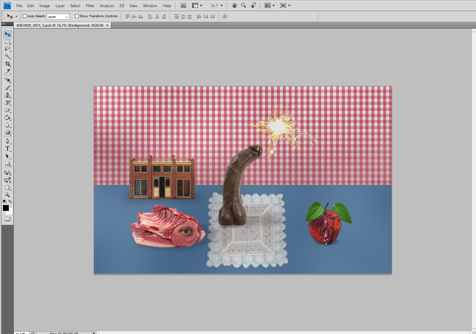Screen dimensions: 476x334
Task: Select the Crop tool
Action: (x=7, y=64)
